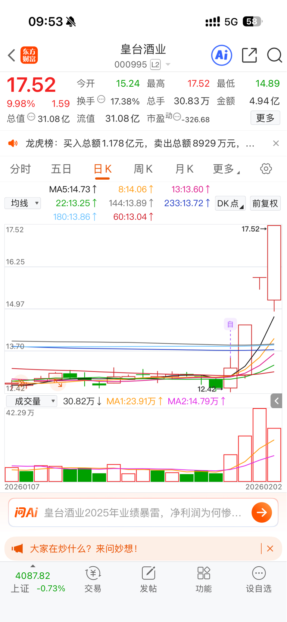The height and width of the screenshot is (622, 287).
Task: Open the 均线 indicator dropdown
Action: tap(23, 203)
